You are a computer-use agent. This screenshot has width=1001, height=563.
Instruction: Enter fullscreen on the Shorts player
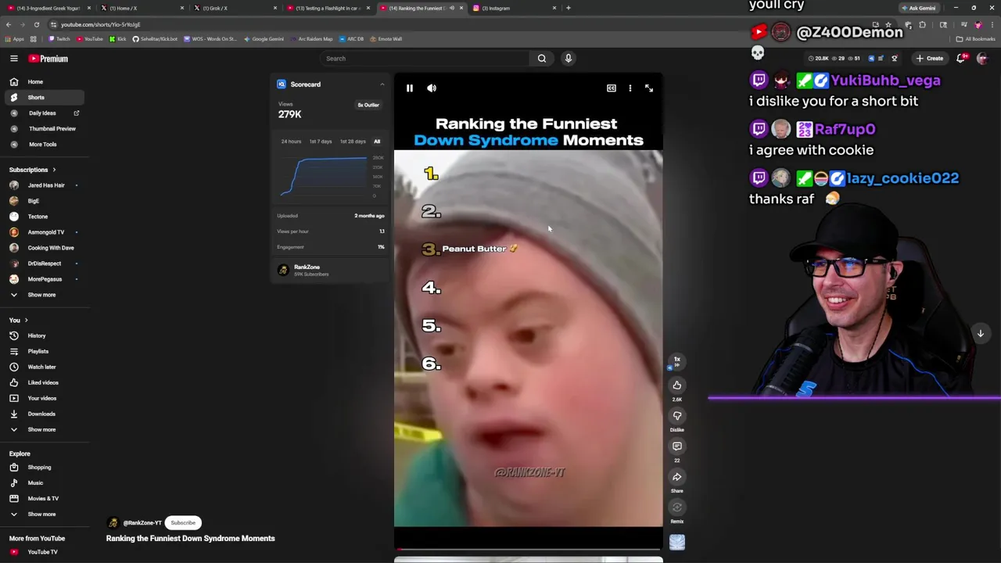pos(649,88)
